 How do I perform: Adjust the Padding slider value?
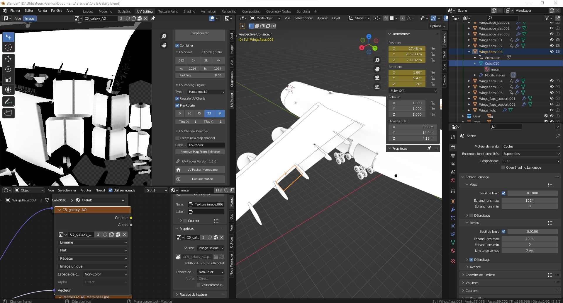[x=200, y=75]
